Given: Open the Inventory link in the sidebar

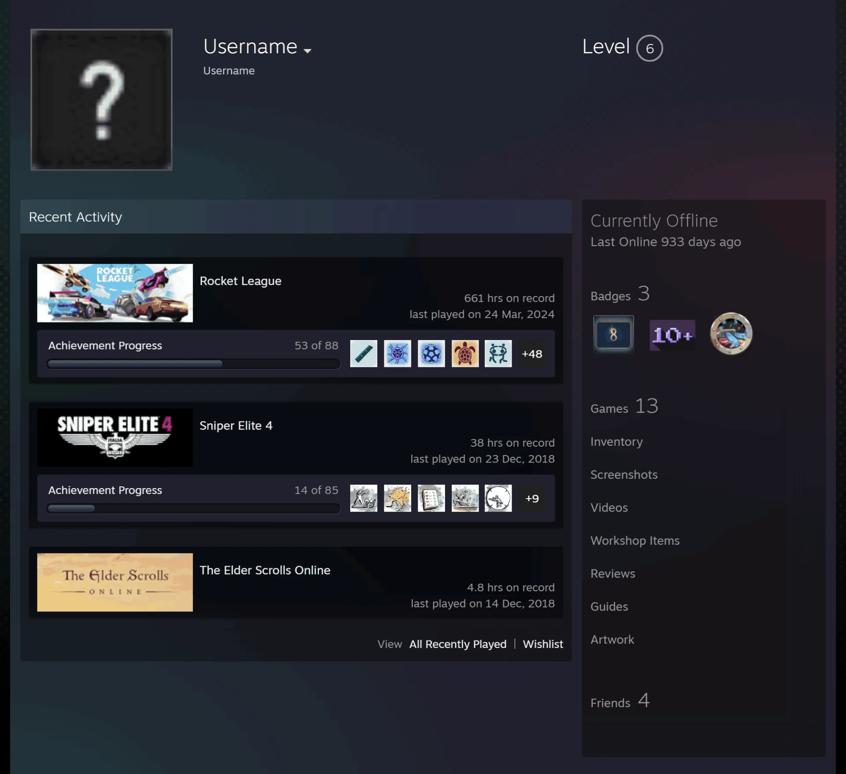Looking at the screenshot, I should click(x=616, y=441).
